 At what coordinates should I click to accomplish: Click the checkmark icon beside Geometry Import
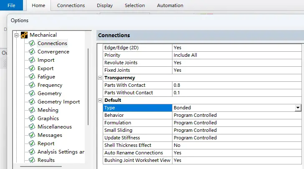pyautogui.click(x=32, y=101)
